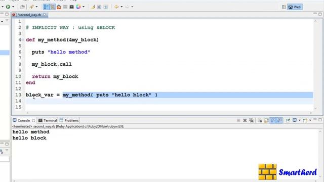Image resolution: width=324 pixels, height=182 pixels.
Task: Open the black terminal icon in toolbar
Action: (72, 7)
